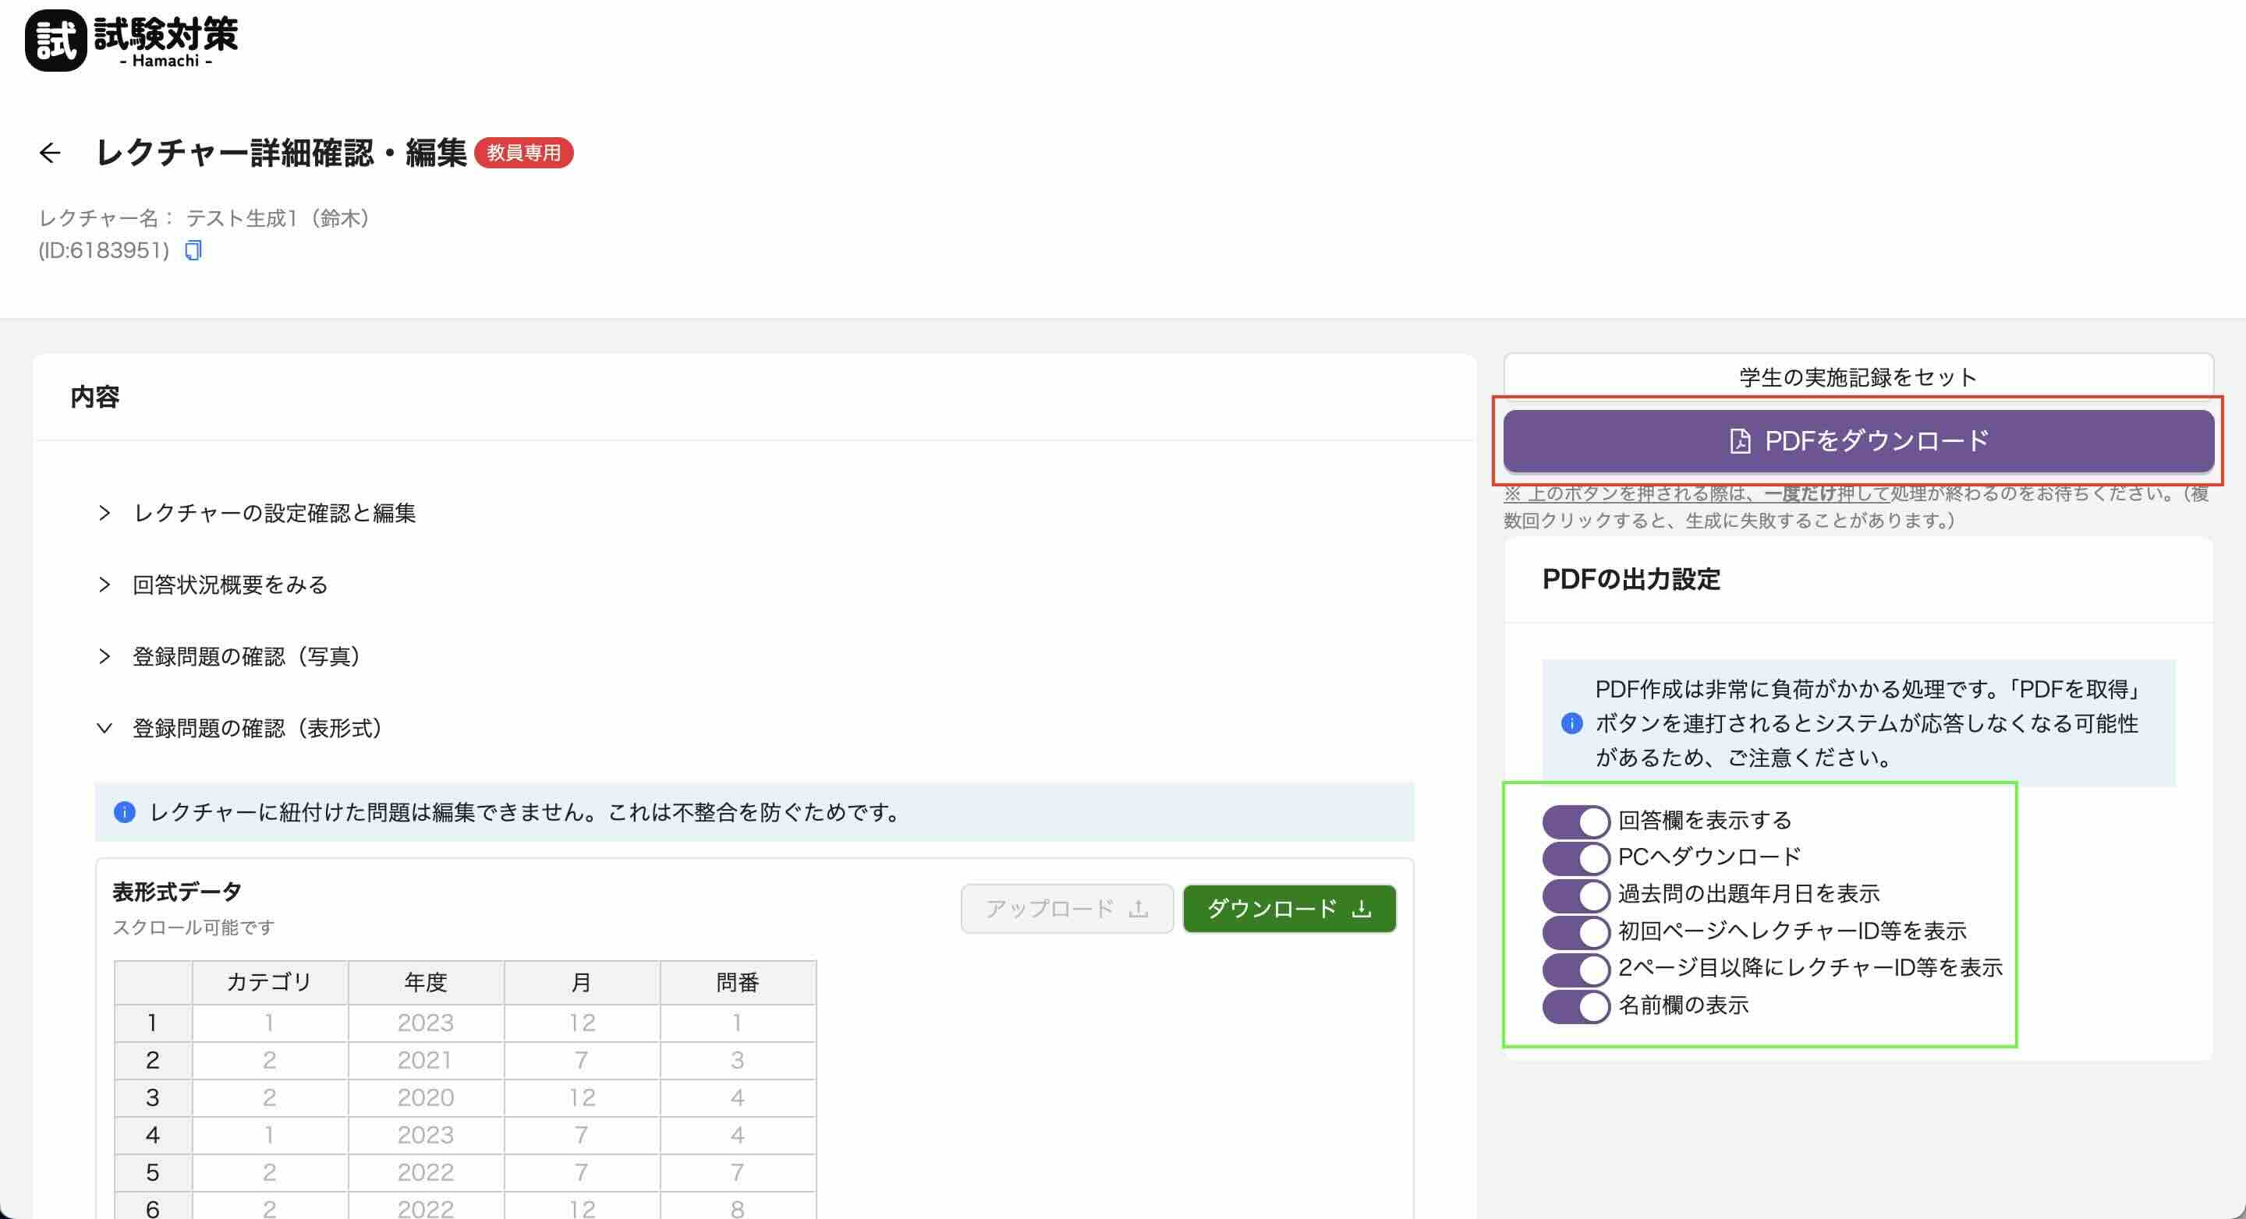2246x1219 pixels.
Task: Click the back arrow icon
Action: point(50,154)
